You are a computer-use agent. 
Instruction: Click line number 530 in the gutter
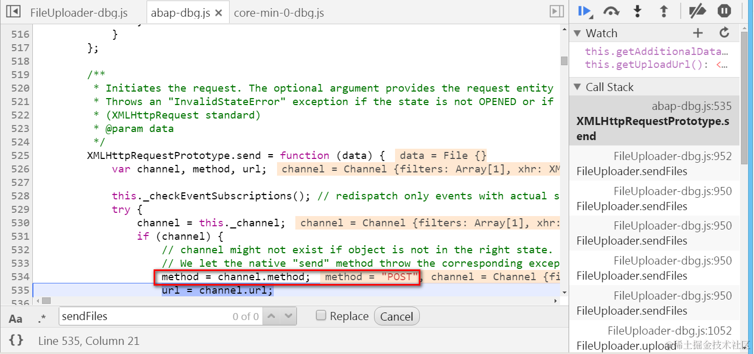[20, 223]
